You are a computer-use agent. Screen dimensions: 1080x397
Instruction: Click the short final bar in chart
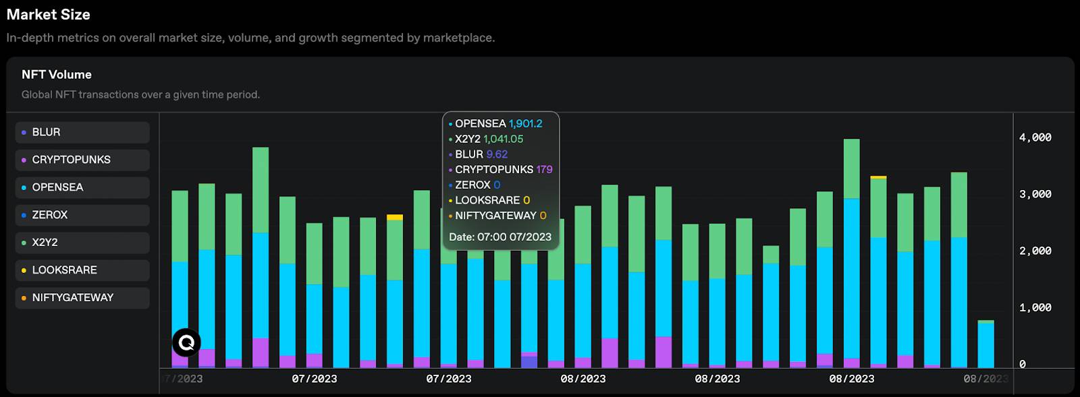(x=986, y=344)
